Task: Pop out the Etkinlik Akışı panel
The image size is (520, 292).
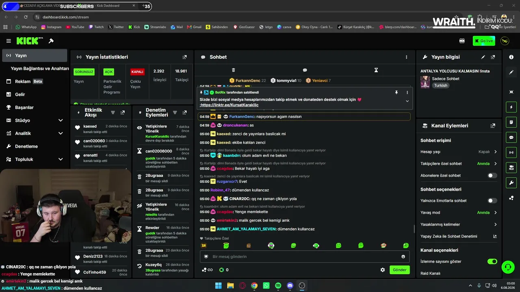Action: [123, 112]
